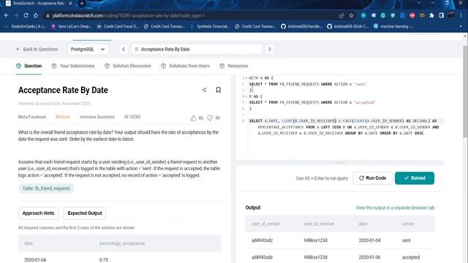Open the Solutions from Users tab
Viewport: 468px width, 263px height.
pos(185,66)
